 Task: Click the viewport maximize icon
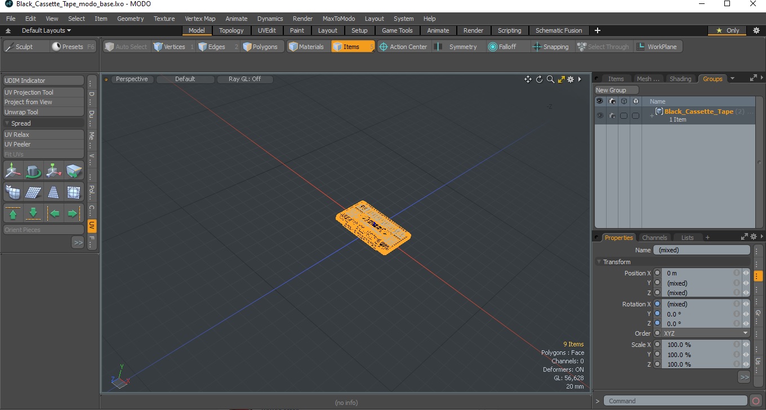[562, 79]
